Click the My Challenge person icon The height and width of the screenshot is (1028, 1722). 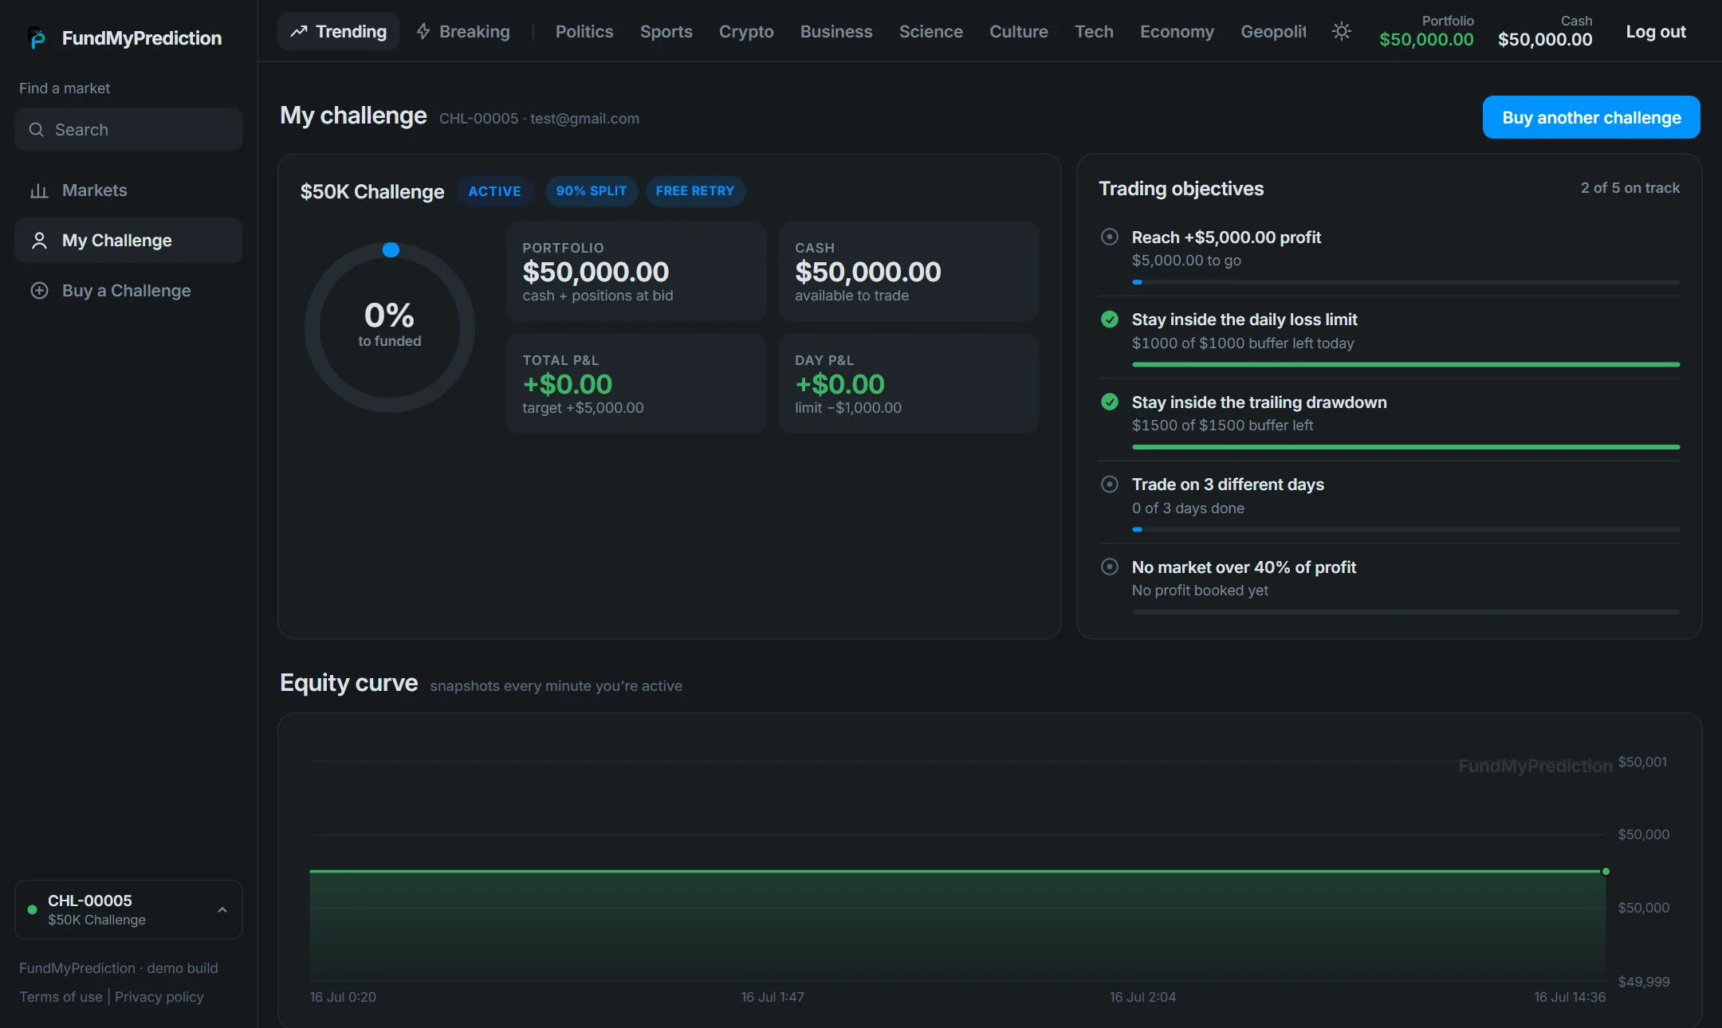tap(39, 241)
